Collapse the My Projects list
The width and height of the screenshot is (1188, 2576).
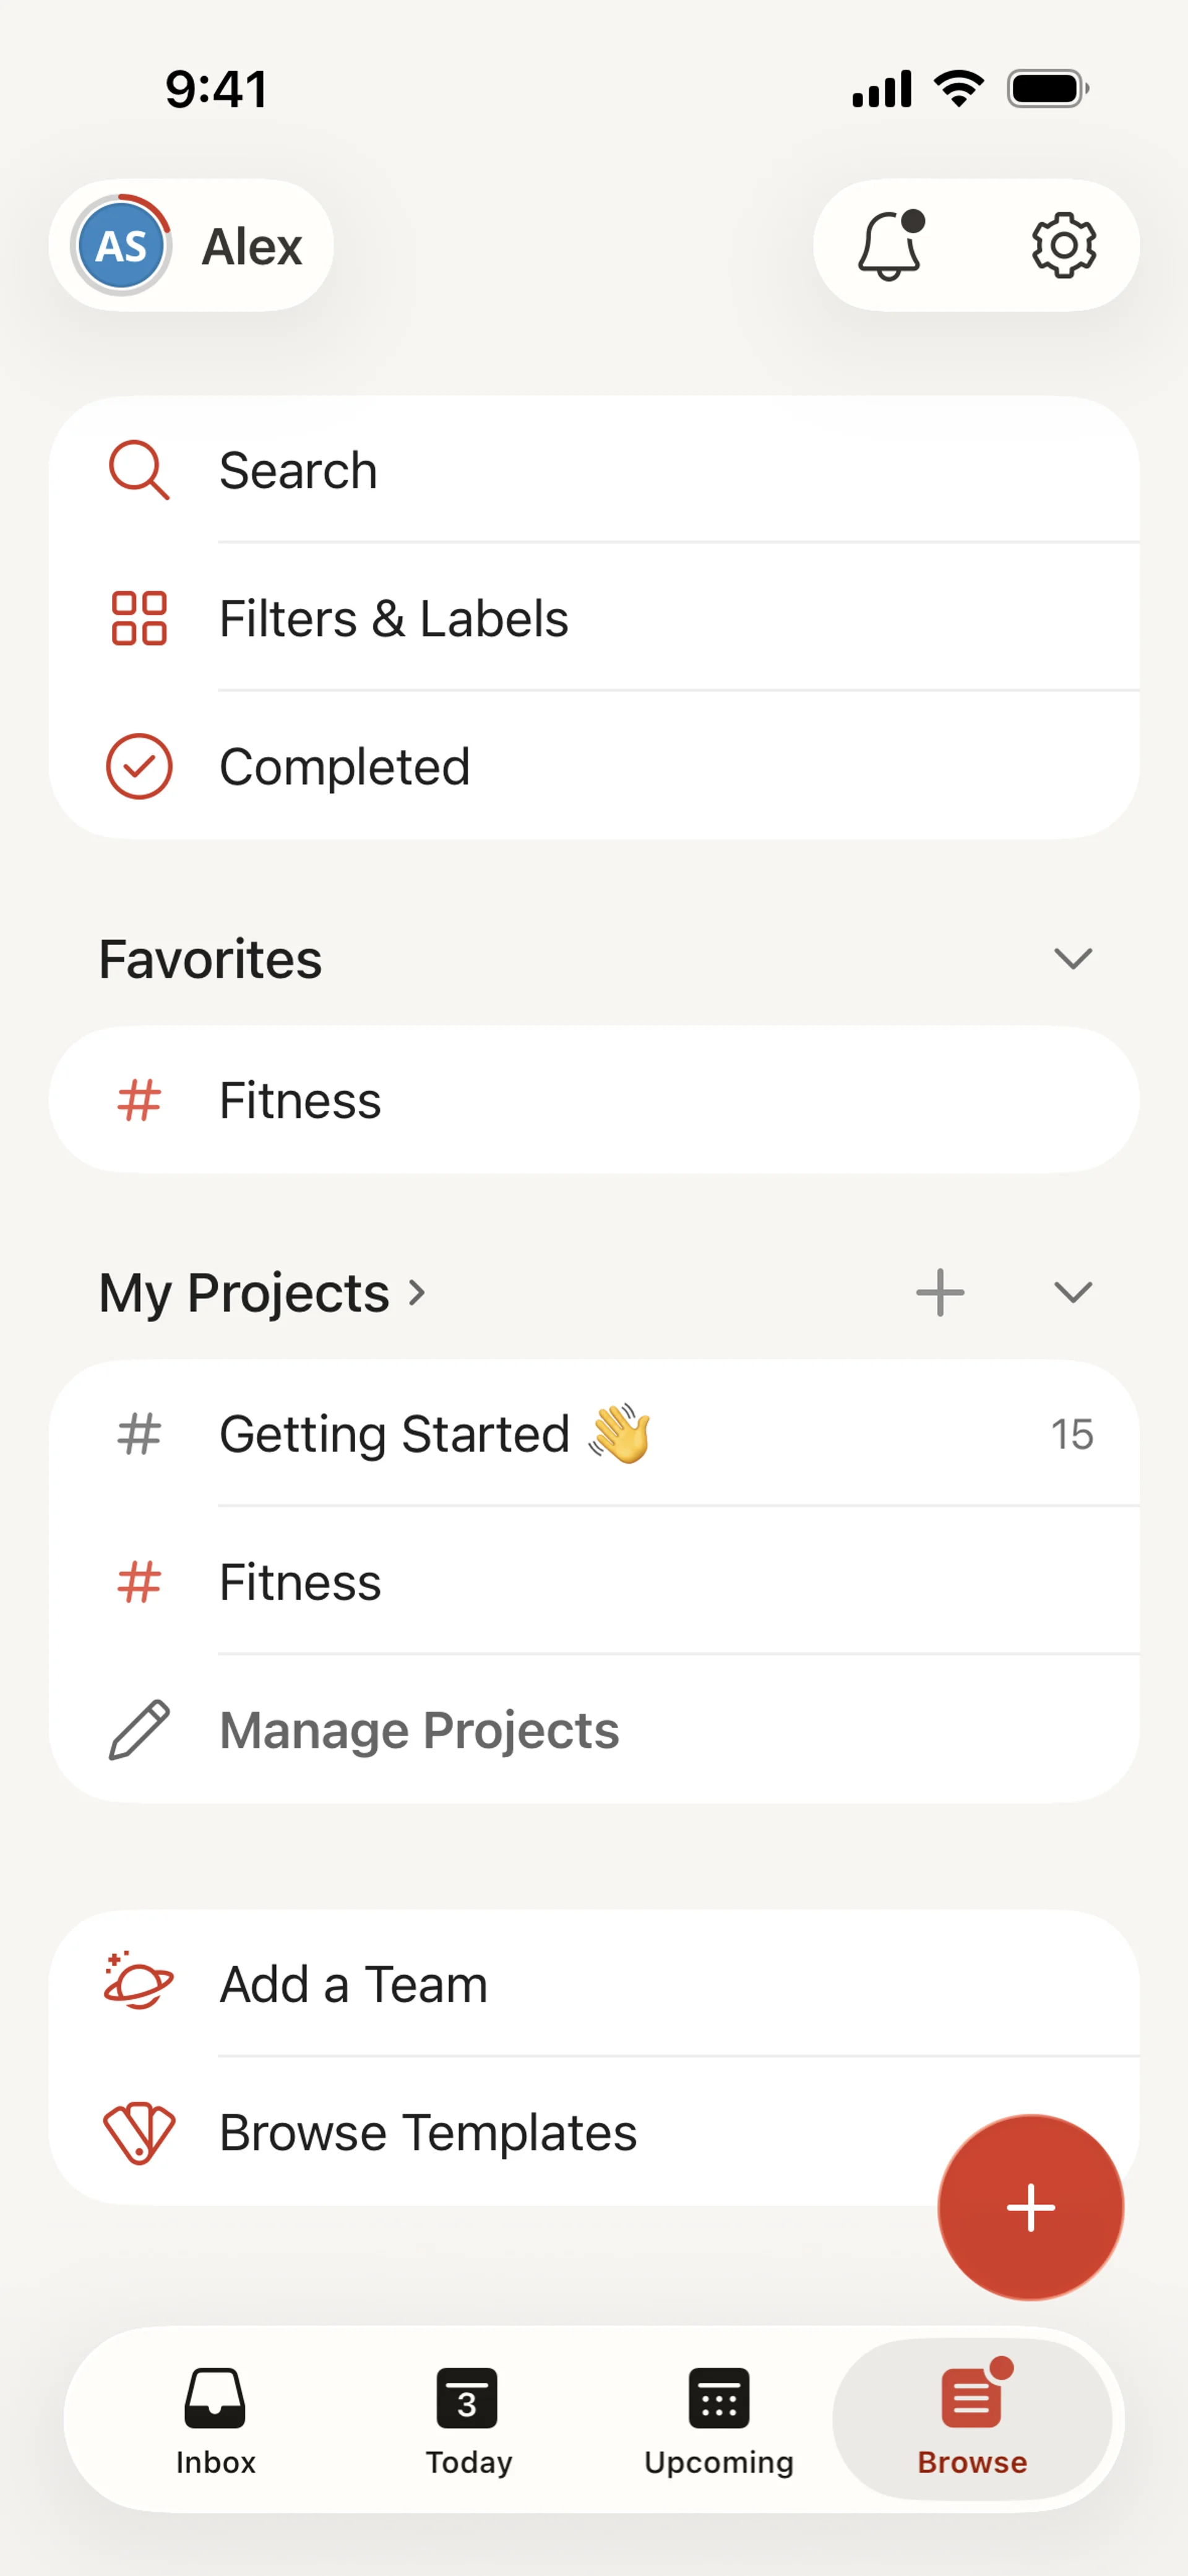pyautogui.click(x=1072, y=1293)
